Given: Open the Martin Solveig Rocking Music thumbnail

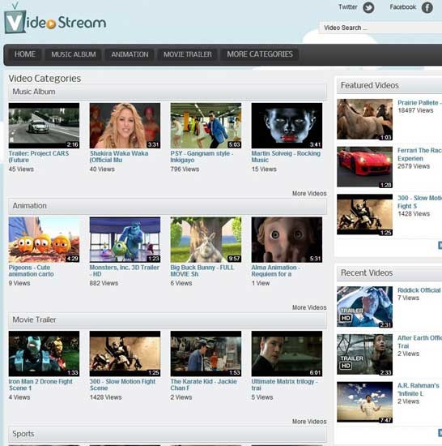Looking at the screenshot, I should coord(287,126).
